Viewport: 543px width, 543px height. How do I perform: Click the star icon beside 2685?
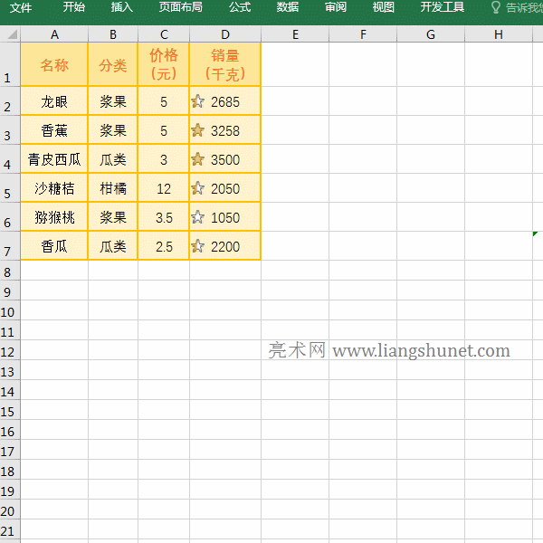click(x=198, y=101)
